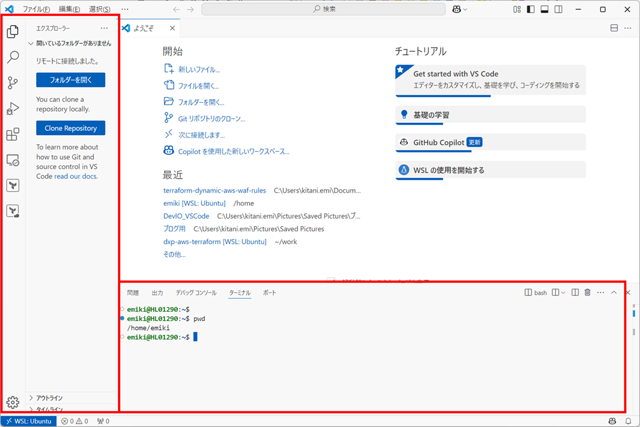Open the Copilot dropdown arrow in title bar
Viewport: 640px width, 427px height.
(465, 9)
